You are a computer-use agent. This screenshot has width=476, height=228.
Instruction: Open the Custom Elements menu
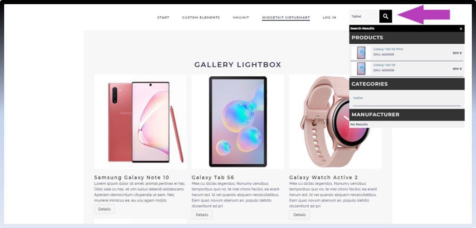(201, 17)
